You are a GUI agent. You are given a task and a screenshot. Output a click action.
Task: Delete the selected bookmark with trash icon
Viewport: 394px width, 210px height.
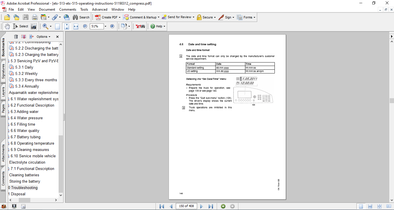pyautogui.click(x=16, y=37)
